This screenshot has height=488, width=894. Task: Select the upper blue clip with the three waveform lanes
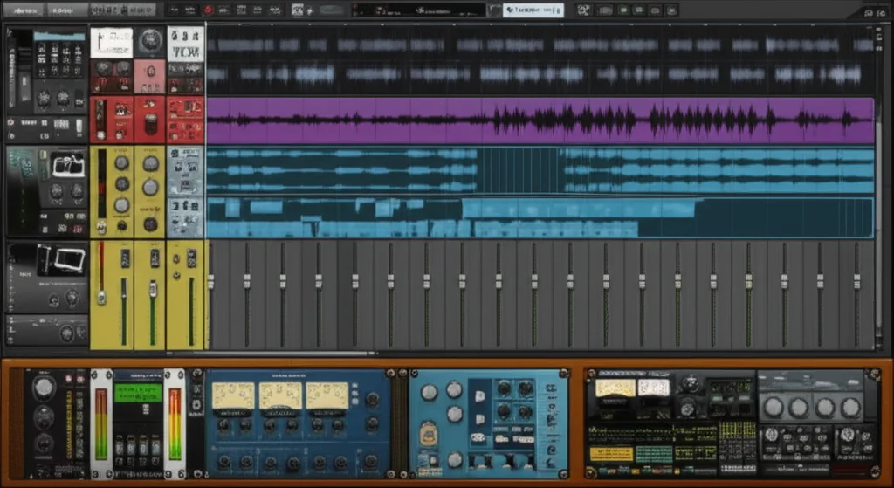[x=540, y=170]
